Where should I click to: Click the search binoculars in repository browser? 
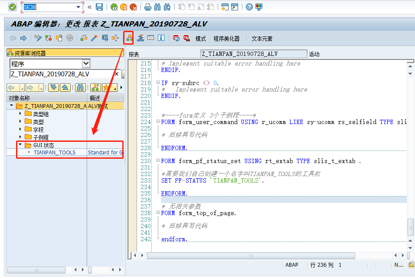[80, 88]
